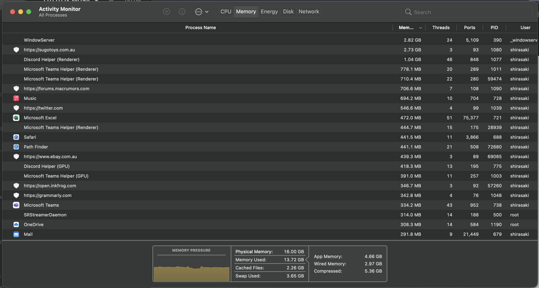
Task: Click the Mail process name
Action: [x=28, y=234]
